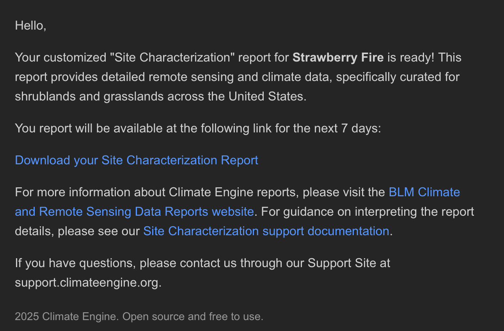504x331 pixels.
Task: Click the quoted "Site Characterization" report name
Action: click(170, 58)
